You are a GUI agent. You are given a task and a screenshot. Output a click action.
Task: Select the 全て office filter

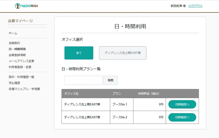79,53
